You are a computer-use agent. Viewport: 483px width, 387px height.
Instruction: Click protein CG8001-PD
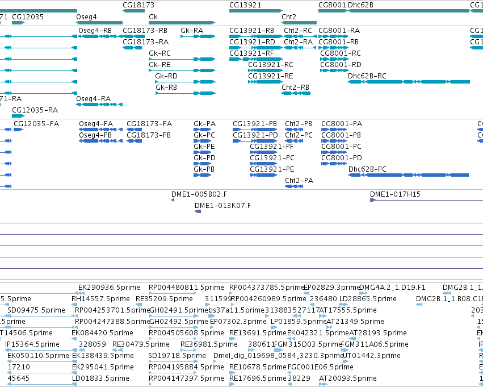coord(334,164)
